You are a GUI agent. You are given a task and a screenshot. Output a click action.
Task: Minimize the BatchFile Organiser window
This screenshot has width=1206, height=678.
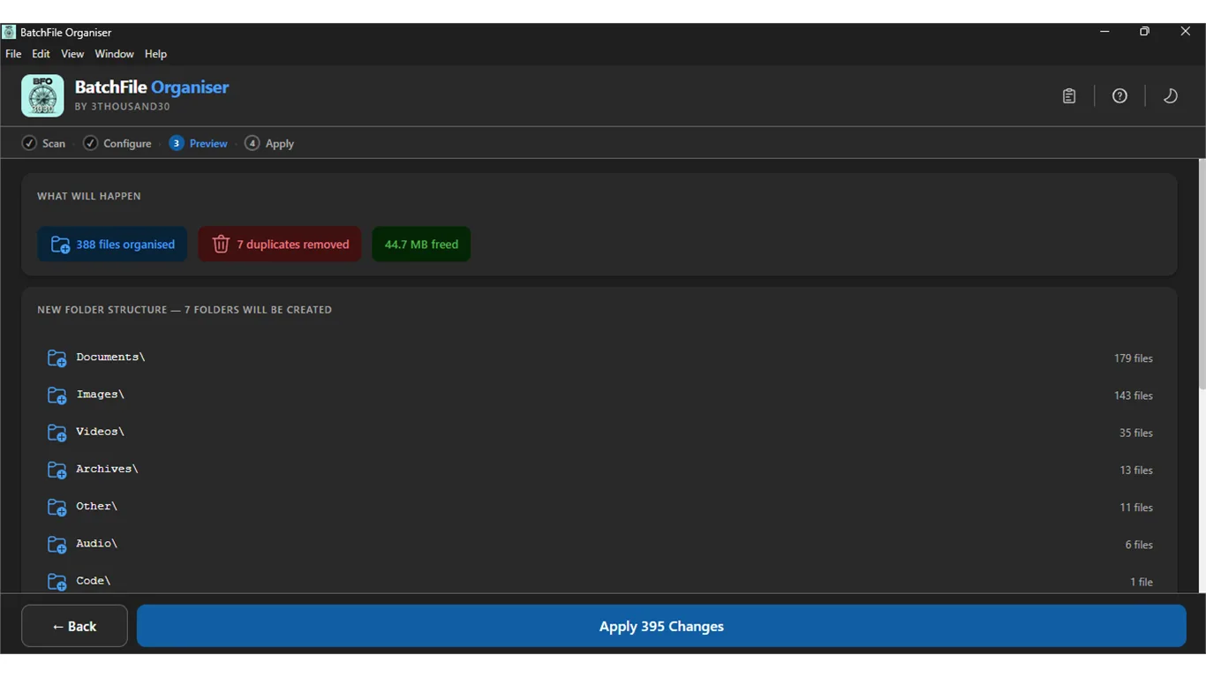click(x=1104, y=32)
